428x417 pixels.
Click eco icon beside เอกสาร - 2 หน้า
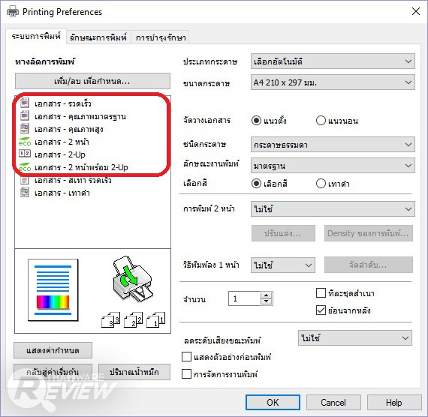[25, 142]
